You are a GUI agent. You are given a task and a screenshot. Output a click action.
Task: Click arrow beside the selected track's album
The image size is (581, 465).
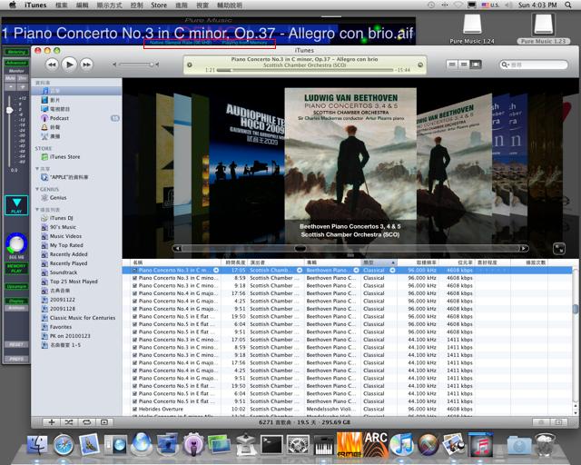pos(356,271)
